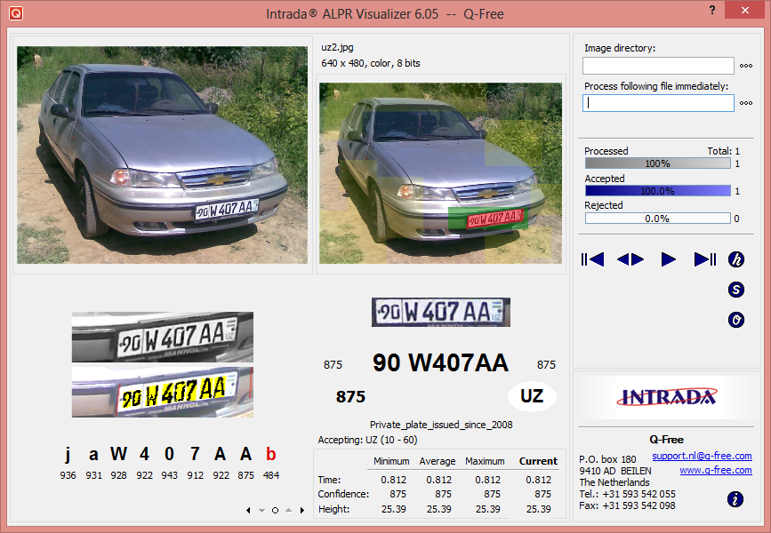Click the 'Tel.: +31 593 542 055' line
Image resolution: width=771 pixels, height=533 pixels.
[628, 494]
